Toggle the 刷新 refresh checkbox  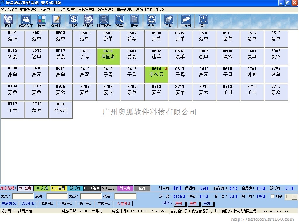(273, 196)
